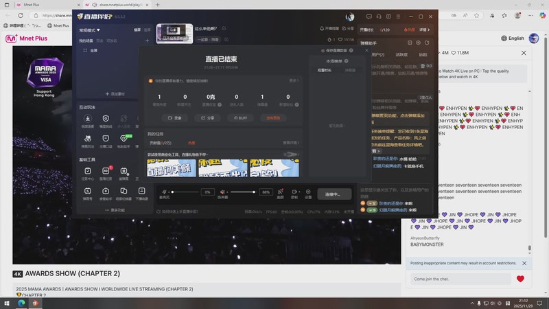
Task: Dismiss the inappropriate content notice
Action: (x=524, y=263)
